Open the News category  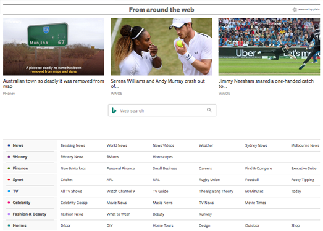point(18,145)
